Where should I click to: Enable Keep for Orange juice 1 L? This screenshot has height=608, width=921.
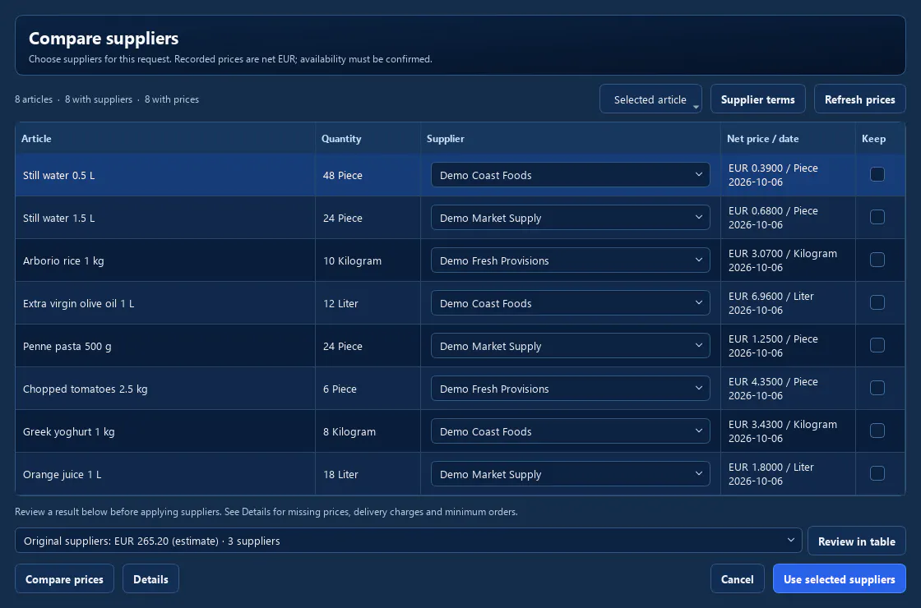coord(877,473)
